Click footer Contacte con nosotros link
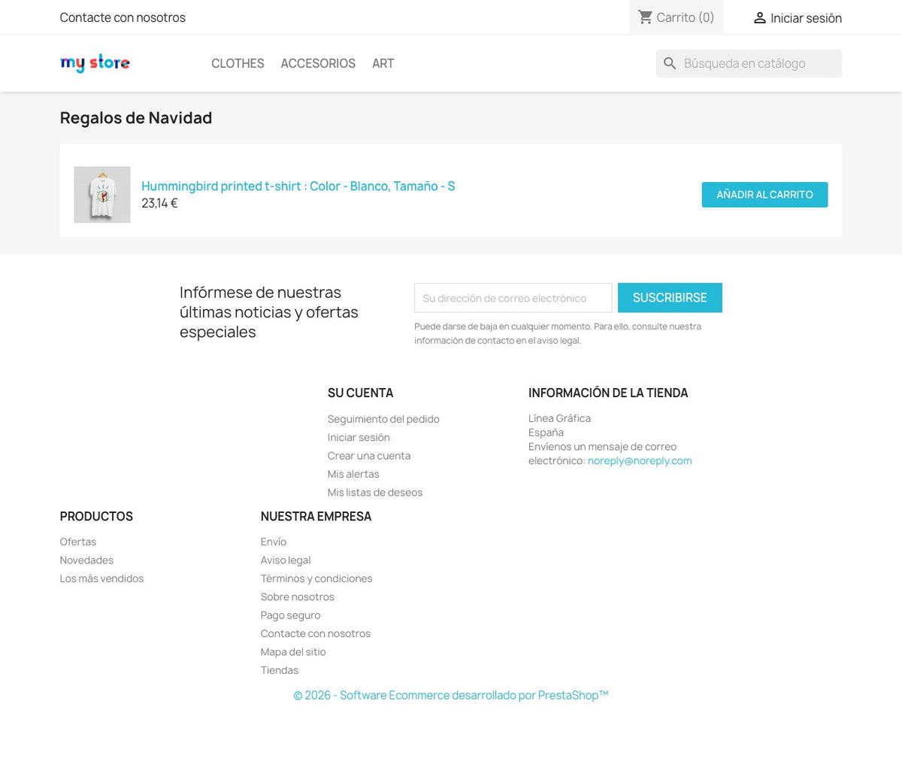Viewport: 902px width, 762px height. (316, 633)
